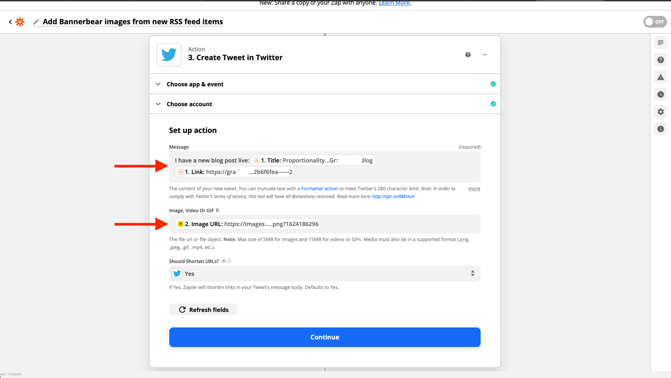Open the info icon in right sidebar
The image size is (671, 378).
coord(661,129)
